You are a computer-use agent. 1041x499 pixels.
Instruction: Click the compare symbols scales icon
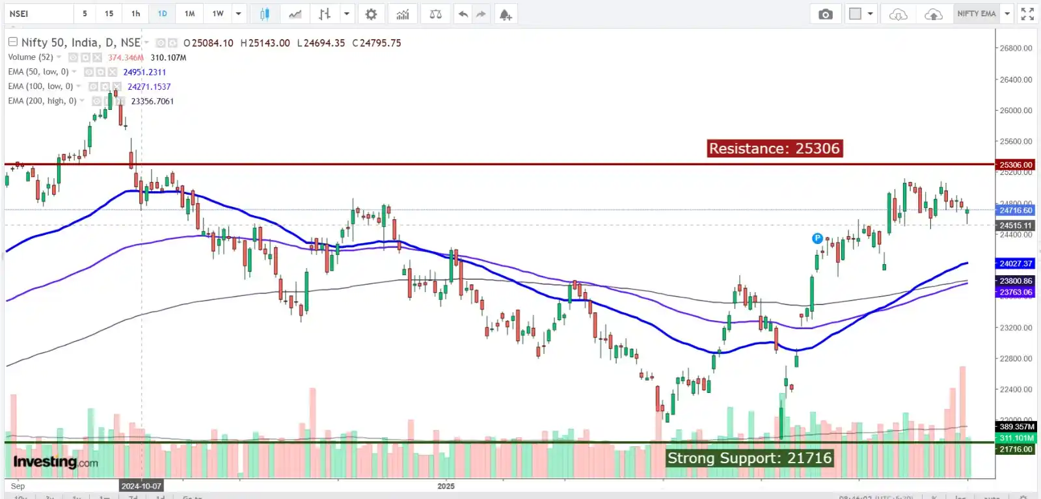click(x=435, y=14)
